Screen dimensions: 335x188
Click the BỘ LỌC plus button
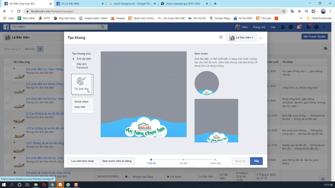click(40, 49)
